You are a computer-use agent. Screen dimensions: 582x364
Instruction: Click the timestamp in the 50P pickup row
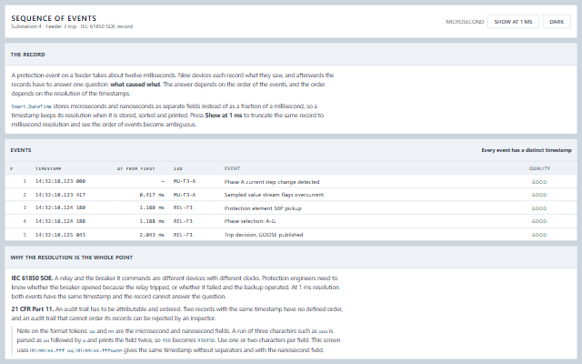coord(60,207)
